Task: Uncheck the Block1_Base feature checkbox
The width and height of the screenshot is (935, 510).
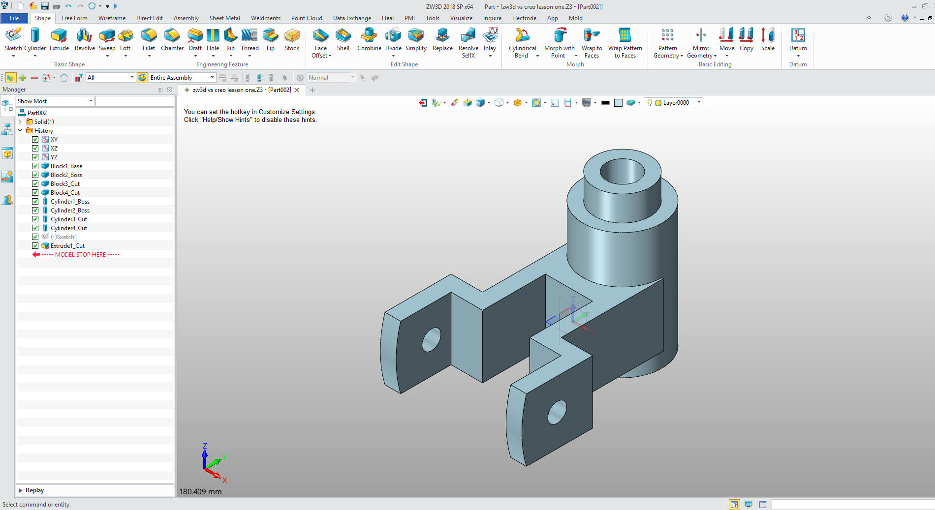Action: pos(35,166)
